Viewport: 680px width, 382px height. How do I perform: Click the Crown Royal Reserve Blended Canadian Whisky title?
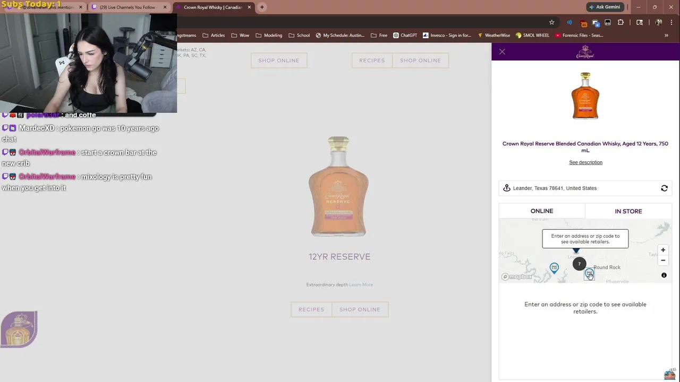585,147
